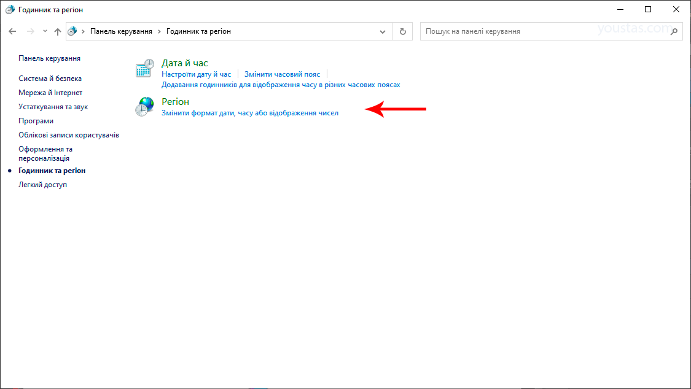Select Панель керування in the breadcrumb
The width and height of the screenshot is (691, 389).
pyautogui.click(x=121, y=31)
